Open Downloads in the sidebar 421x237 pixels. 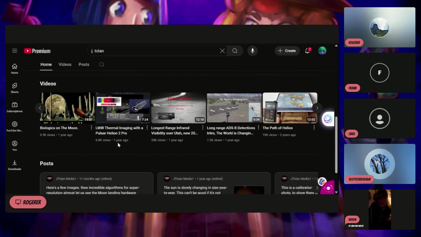coord(14,165)
